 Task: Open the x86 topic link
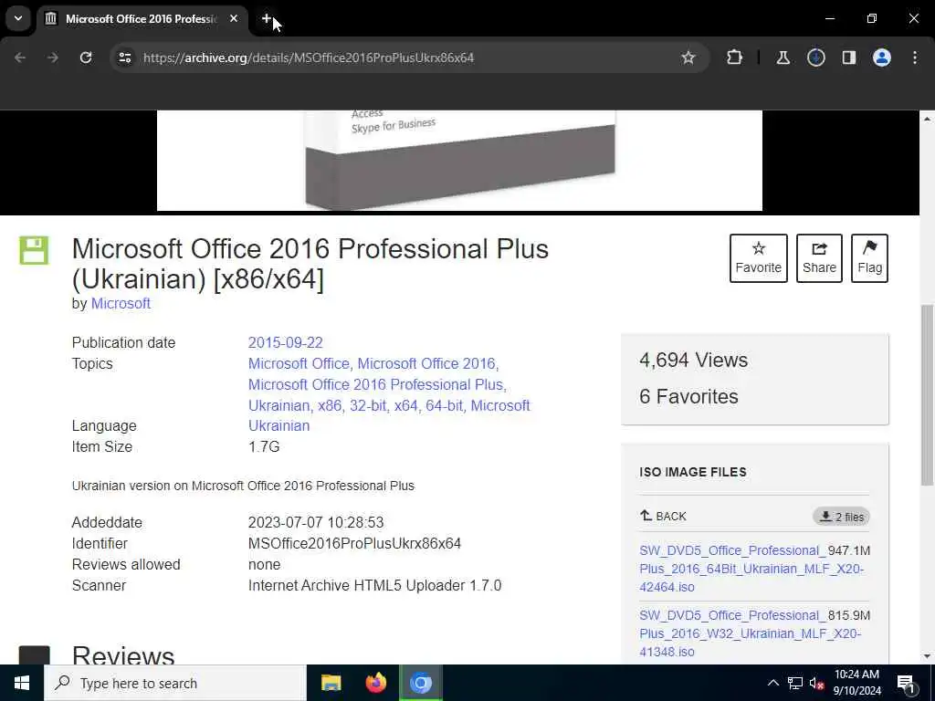331,405
